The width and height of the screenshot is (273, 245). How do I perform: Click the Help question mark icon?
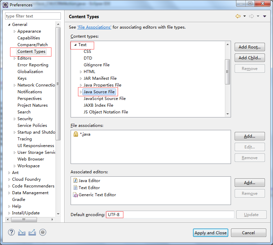(x=11, y=232)
